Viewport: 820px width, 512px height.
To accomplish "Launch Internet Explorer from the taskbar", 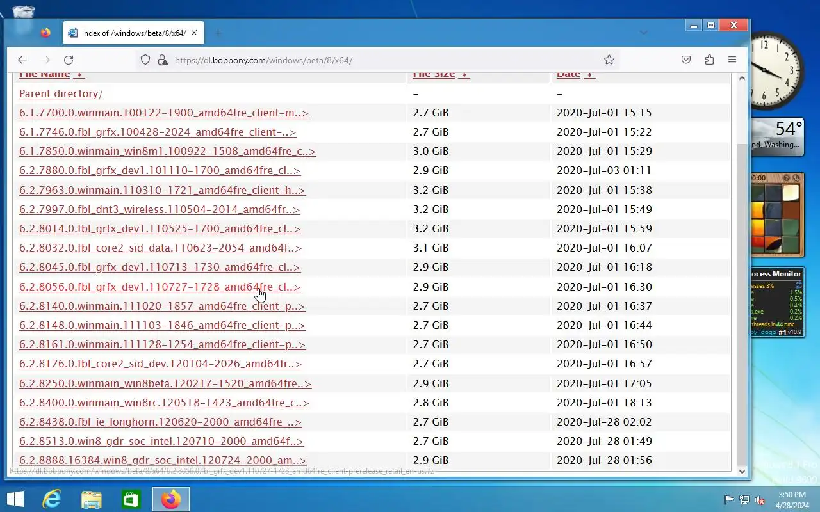I will pos(51,499).
